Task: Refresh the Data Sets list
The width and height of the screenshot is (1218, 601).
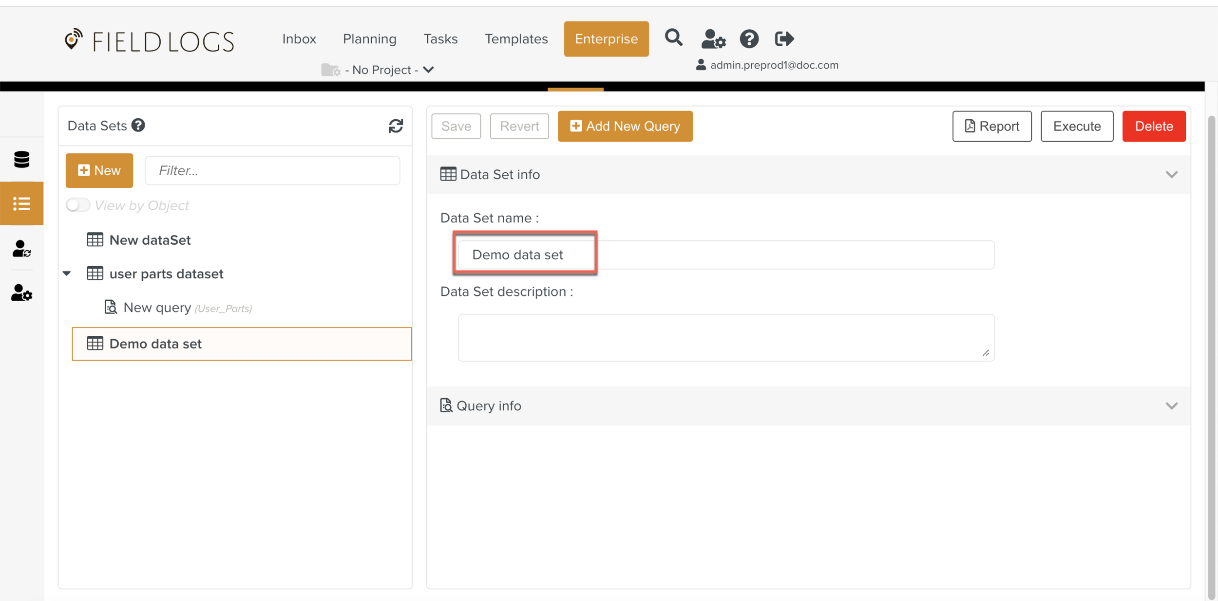Action: 396,126
